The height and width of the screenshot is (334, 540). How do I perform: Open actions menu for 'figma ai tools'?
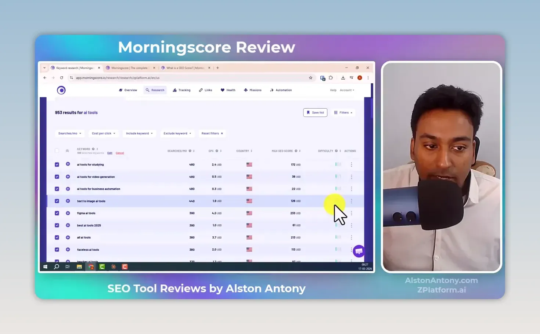click(352, 213)
